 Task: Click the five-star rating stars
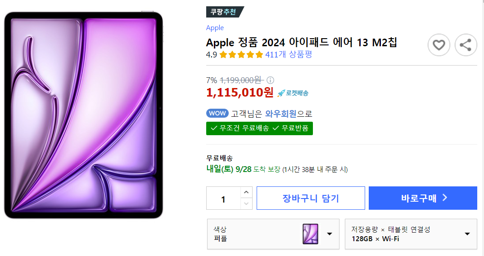[241, 55]
